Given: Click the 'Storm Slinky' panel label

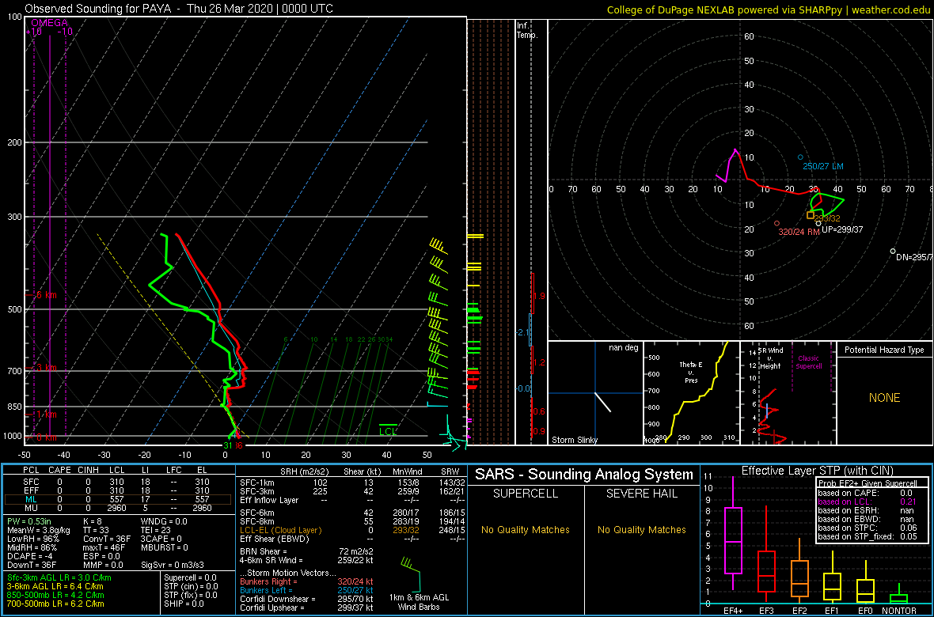Looking at the screenshot, I should (x=574, y=440).
